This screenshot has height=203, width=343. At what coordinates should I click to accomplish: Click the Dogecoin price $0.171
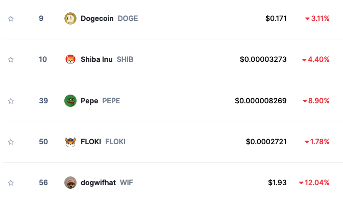[x=276, y=18]
